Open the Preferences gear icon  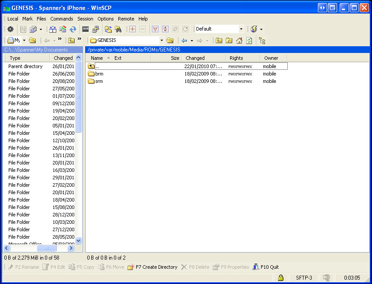(10, 29)
